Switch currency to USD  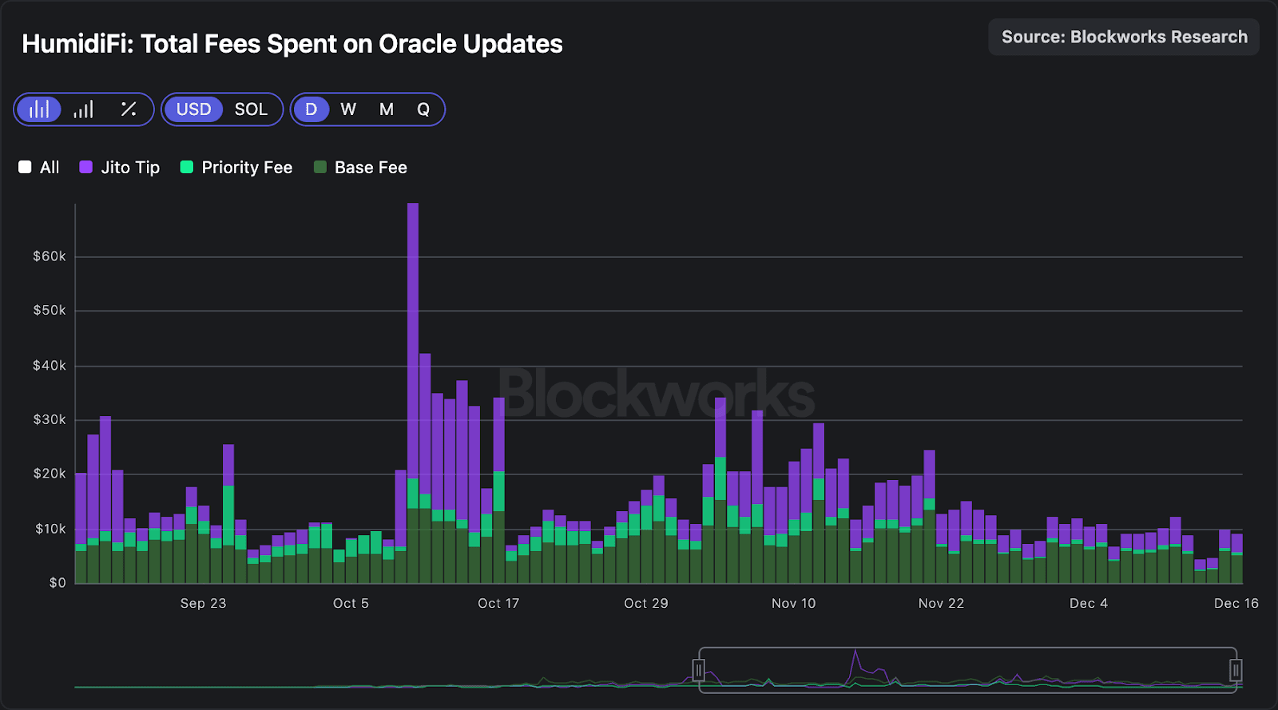pos(193,109)
